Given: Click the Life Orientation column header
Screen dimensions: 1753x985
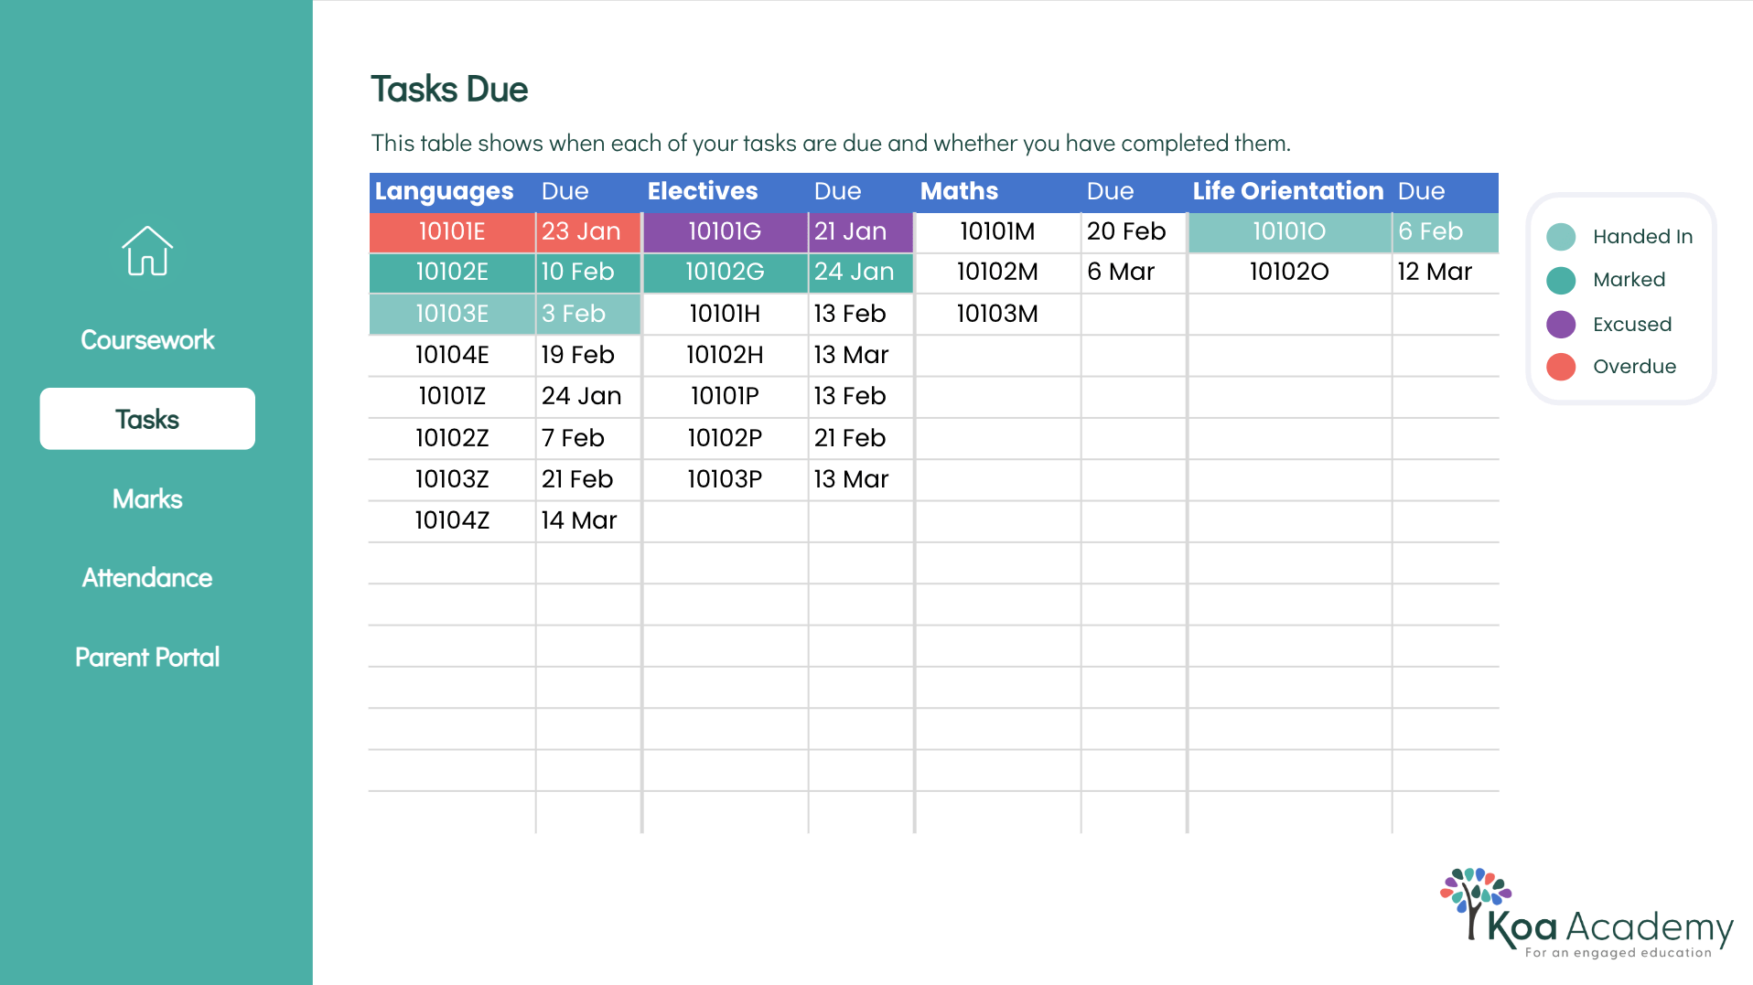Looking at the screenshot, I should [1288, 191].
